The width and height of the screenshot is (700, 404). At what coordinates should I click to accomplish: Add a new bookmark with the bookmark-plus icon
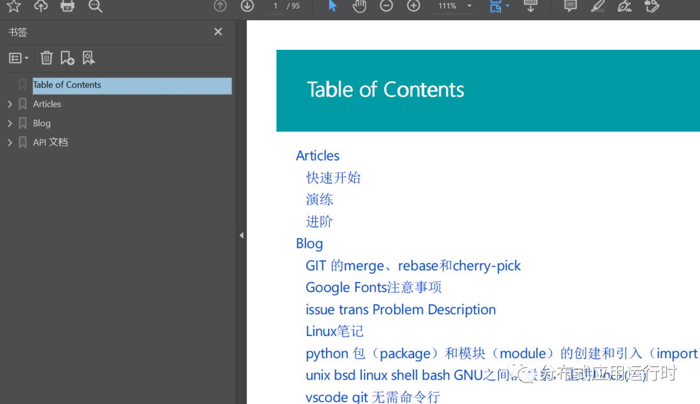(x=67, y=58)
